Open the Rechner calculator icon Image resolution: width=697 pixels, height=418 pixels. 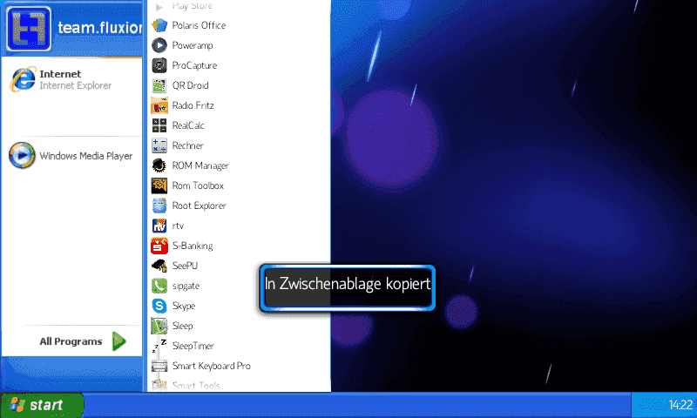point(159,145)
